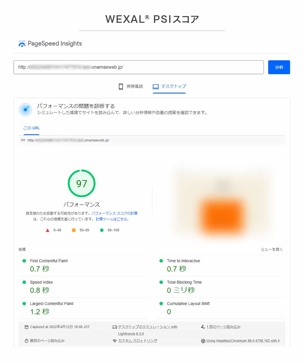Click the link chain icon beside the URL
The height and width of the screenshot is (363, 304).
pos(23,140)
